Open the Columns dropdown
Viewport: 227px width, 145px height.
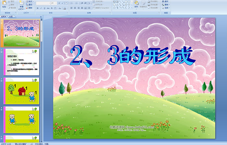(x=90, y=8)
